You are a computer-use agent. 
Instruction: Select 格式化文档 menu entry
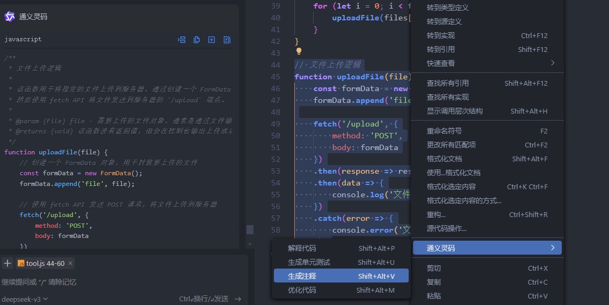[x=487, y=159]
